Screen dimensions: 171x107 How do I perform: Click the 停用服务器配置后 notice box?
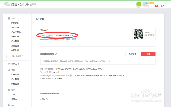(x=98, y=61)
